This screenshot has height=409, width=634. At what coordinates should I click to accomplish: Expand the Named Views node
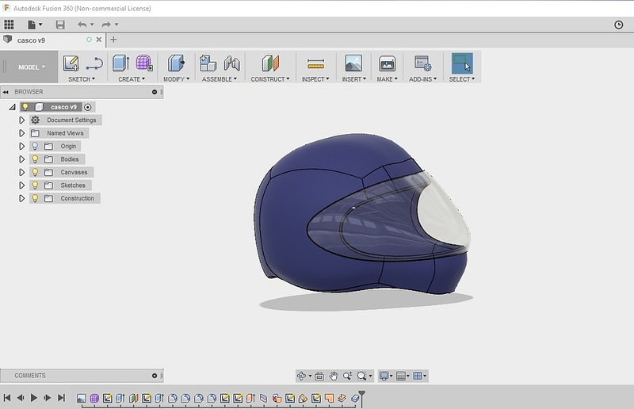[x=22, y=133]
